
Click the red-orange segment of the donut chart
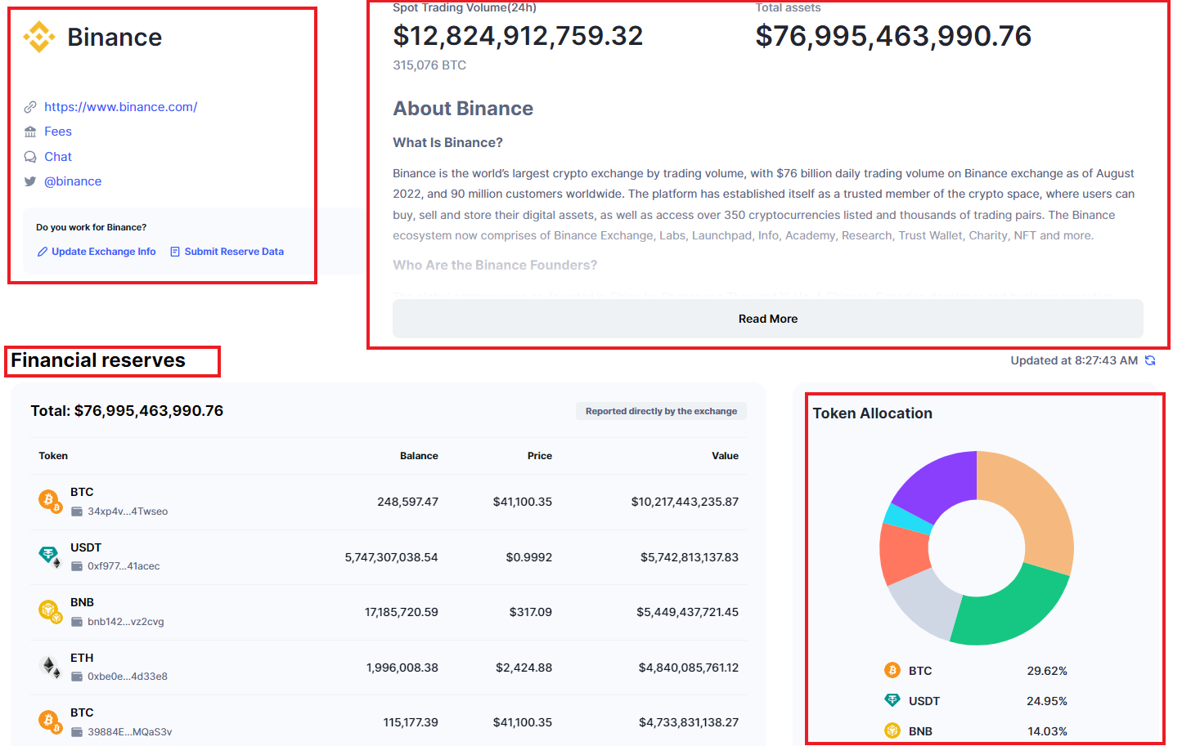903,553
